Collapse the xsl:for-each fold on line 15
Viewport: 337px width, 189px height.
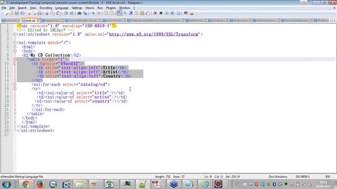click(15, 84)
